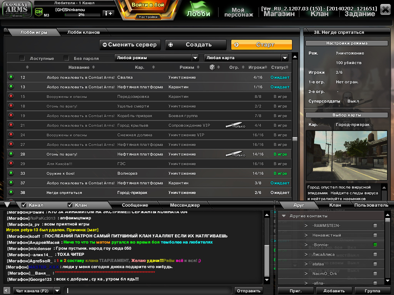Expand the -RAMMSTEIN- contact entry
Viewport: 394px width, 295px height.
point(306,225)
